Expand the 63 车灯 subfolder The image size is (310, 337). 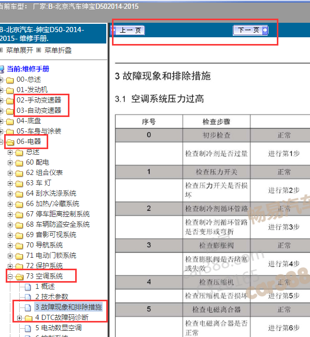[x=10, y=183]
